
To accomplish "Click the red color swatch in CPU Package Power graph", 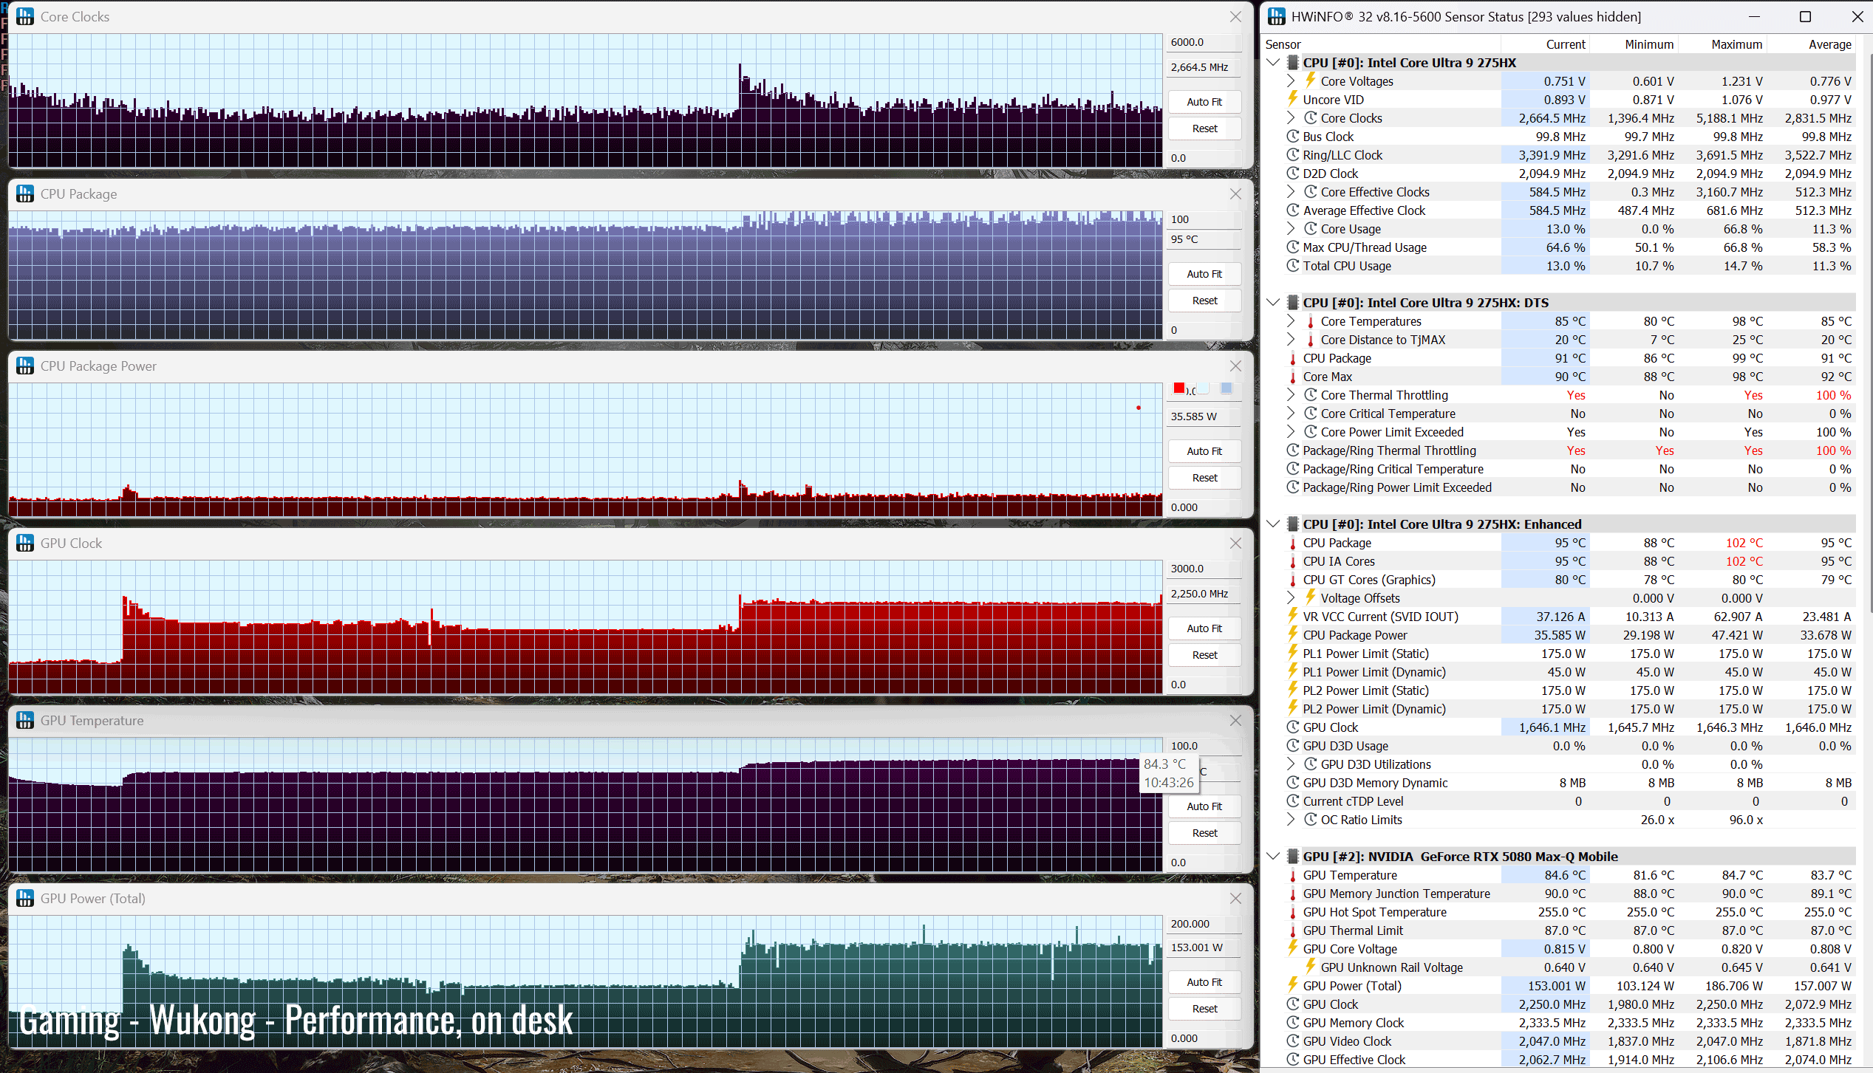I will click(1179, 388).
